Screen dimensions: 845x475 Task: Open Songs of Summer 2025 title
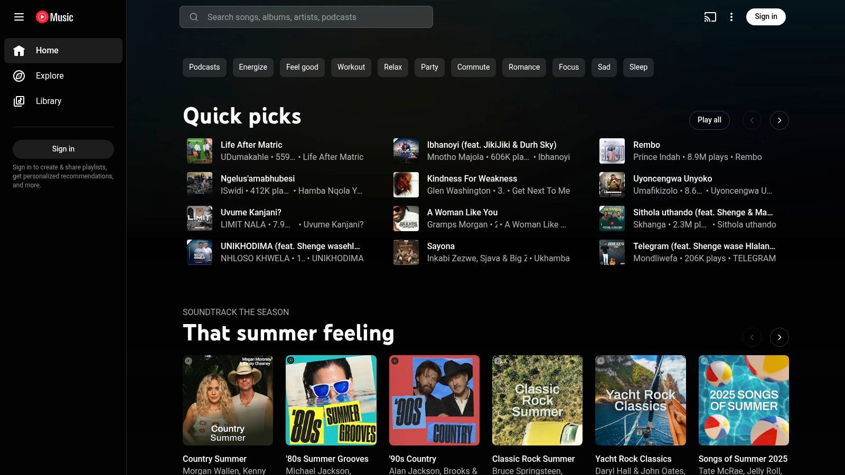pyautogui.click(x=743, y=459)
